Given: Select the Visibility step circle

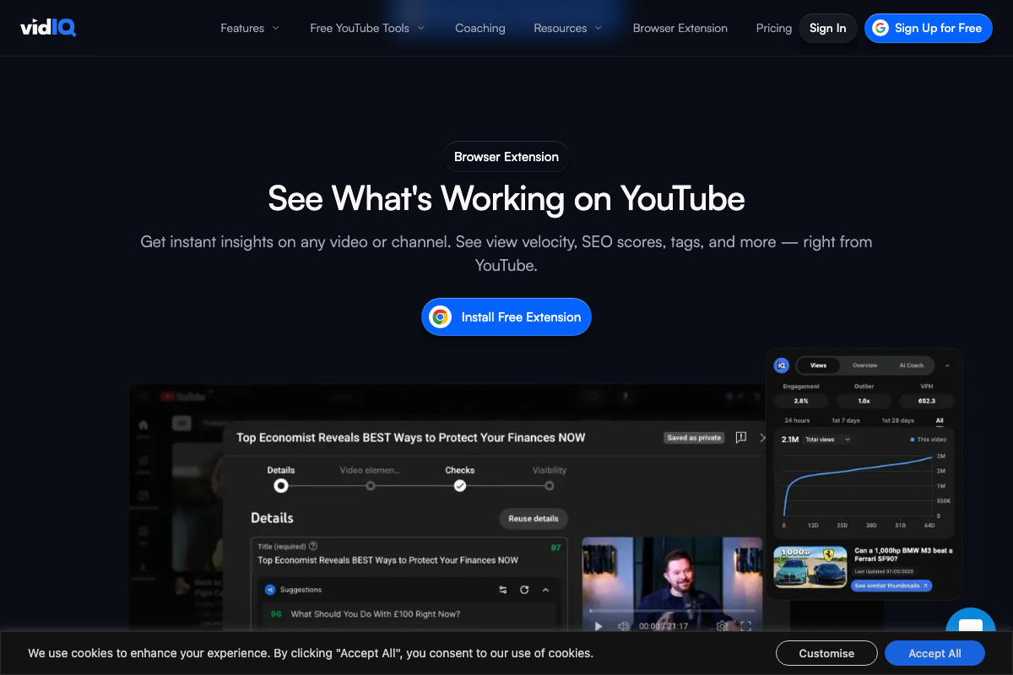Looking at the screenshot, I should click(x=550, y=486).
